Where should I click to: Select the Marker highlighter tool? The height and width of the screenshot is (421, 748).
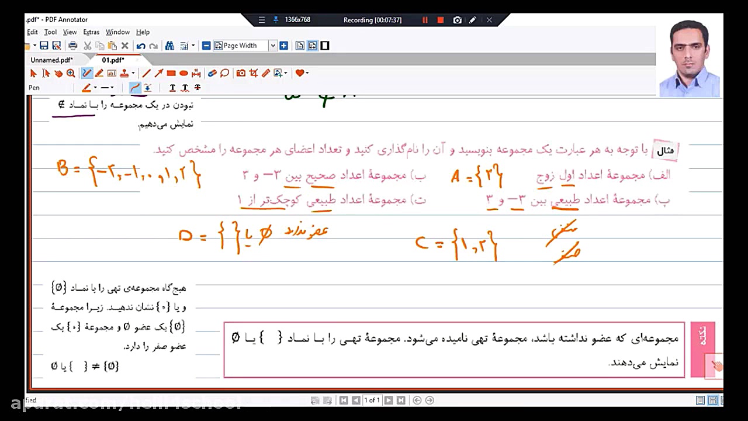(99, 73)
